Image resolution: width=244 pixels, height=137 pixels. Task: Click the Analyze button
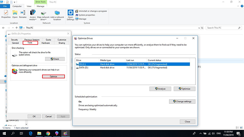pos(160,89)
